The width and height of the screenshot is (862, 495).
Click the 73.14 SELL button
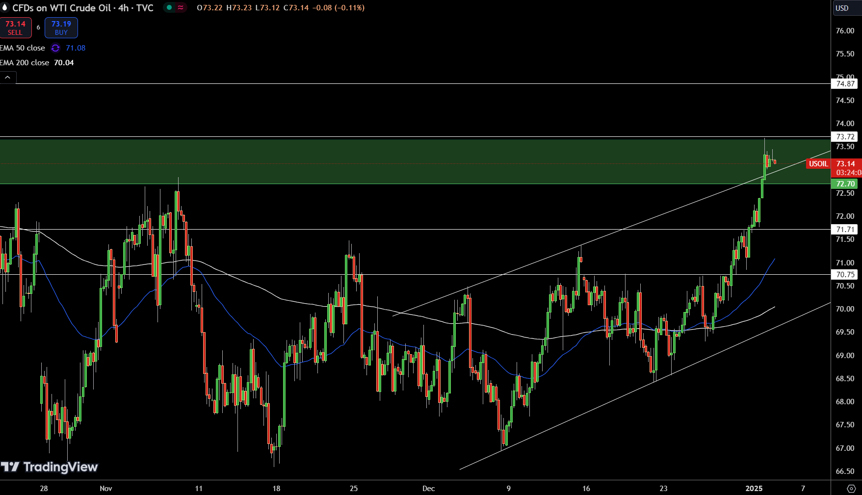point(15,28)
